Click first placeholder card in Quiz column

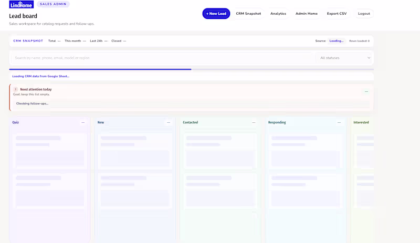49,151
